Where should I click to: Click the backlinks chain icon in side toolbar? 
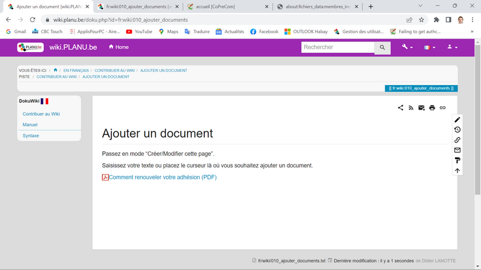click(x=457, y=140)
